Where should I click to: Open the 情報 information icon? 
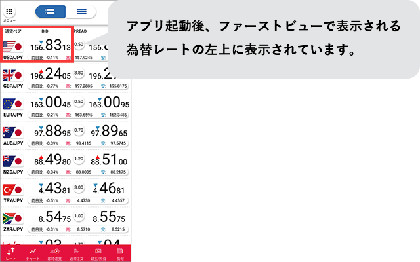tap(120, 253)
